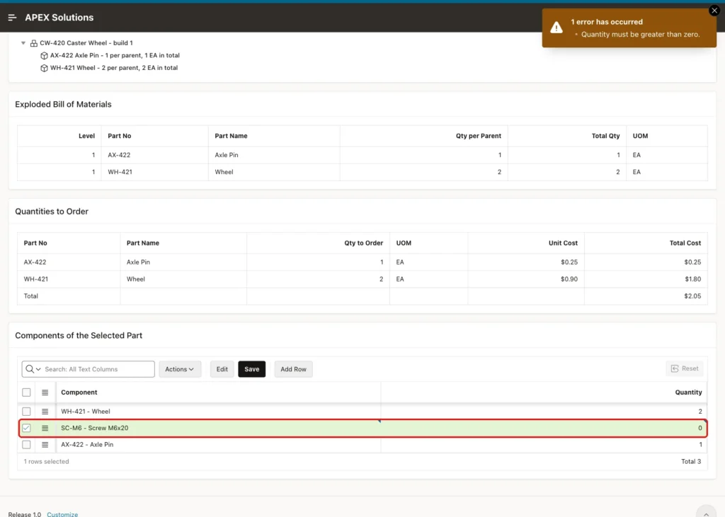
Task: Open row actions menu for WH-421 - Wheel
Action: (x=45, y=411)
